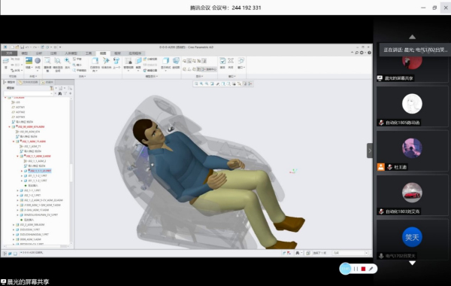This screenshot has width=451, height=286.
Task: Open the 文件 menu tab
Action: click(10, 53)
